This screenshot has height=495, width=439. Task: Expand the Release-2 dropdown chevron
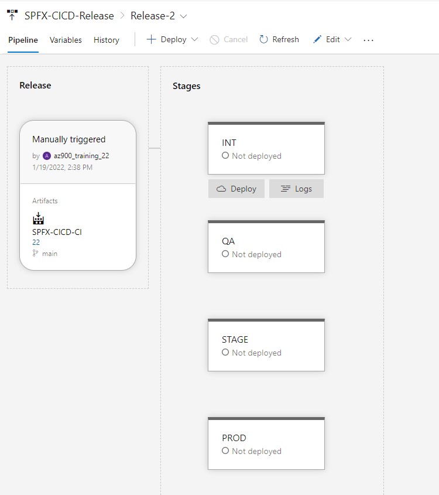point(184,16)
